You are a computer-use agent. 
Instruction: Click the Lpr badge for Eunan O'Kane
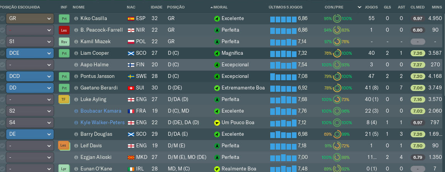64,169
